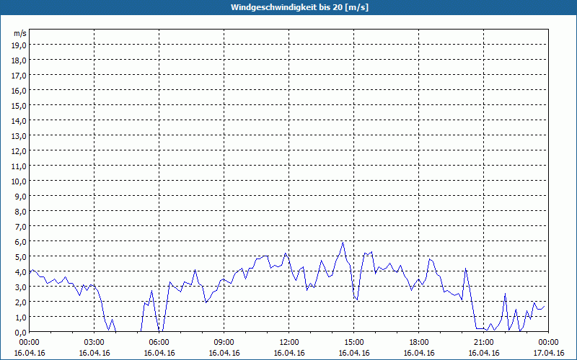
Task: Click the 13,0 y-axis label
Action: pyautogui.click(x=20, y=136)
